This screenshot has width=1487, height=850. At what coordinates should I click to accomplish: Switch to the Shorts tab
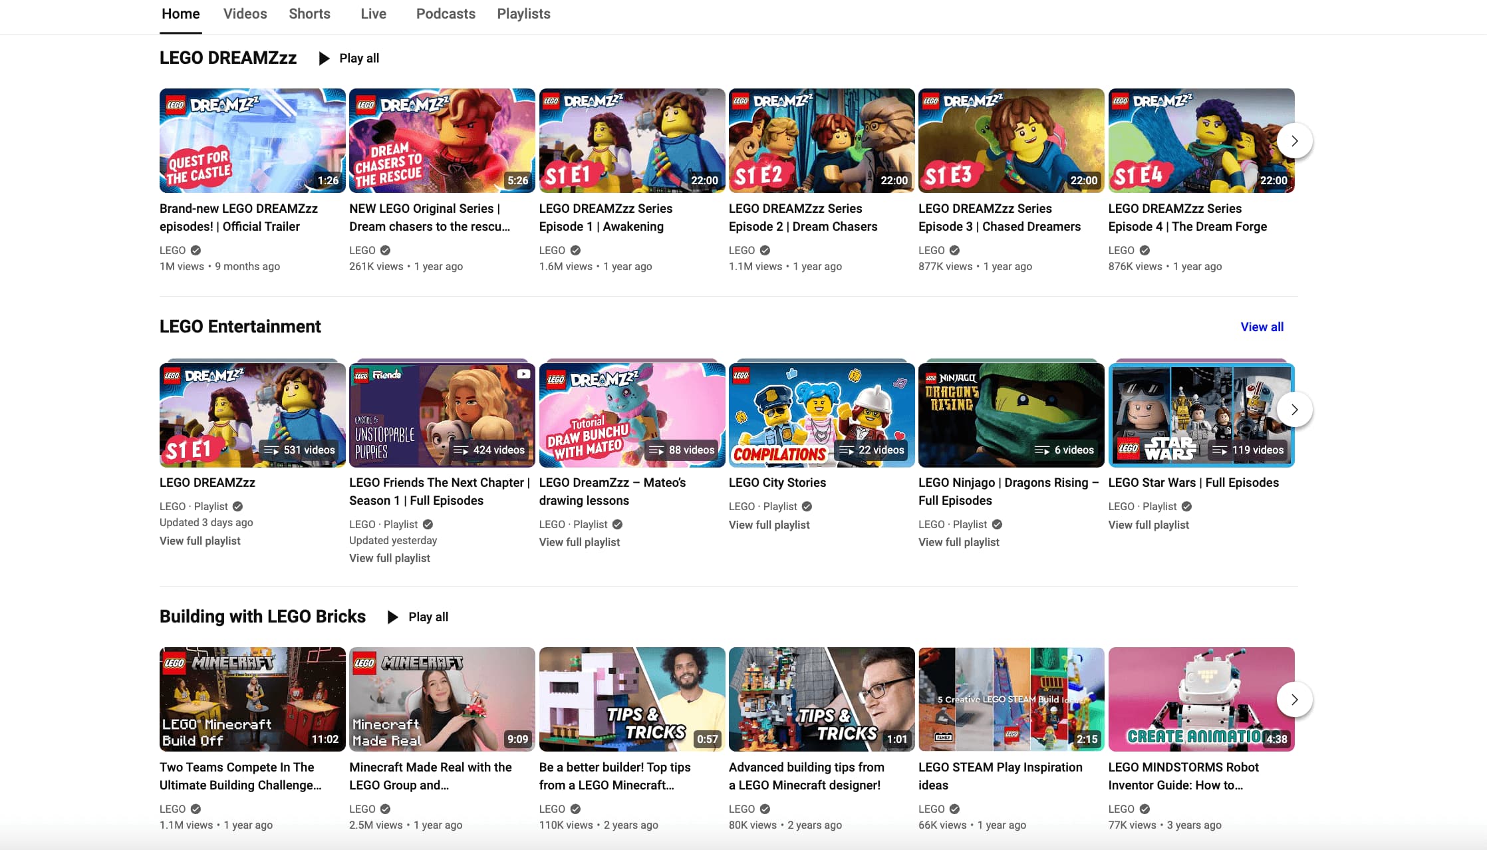[309, 13]
